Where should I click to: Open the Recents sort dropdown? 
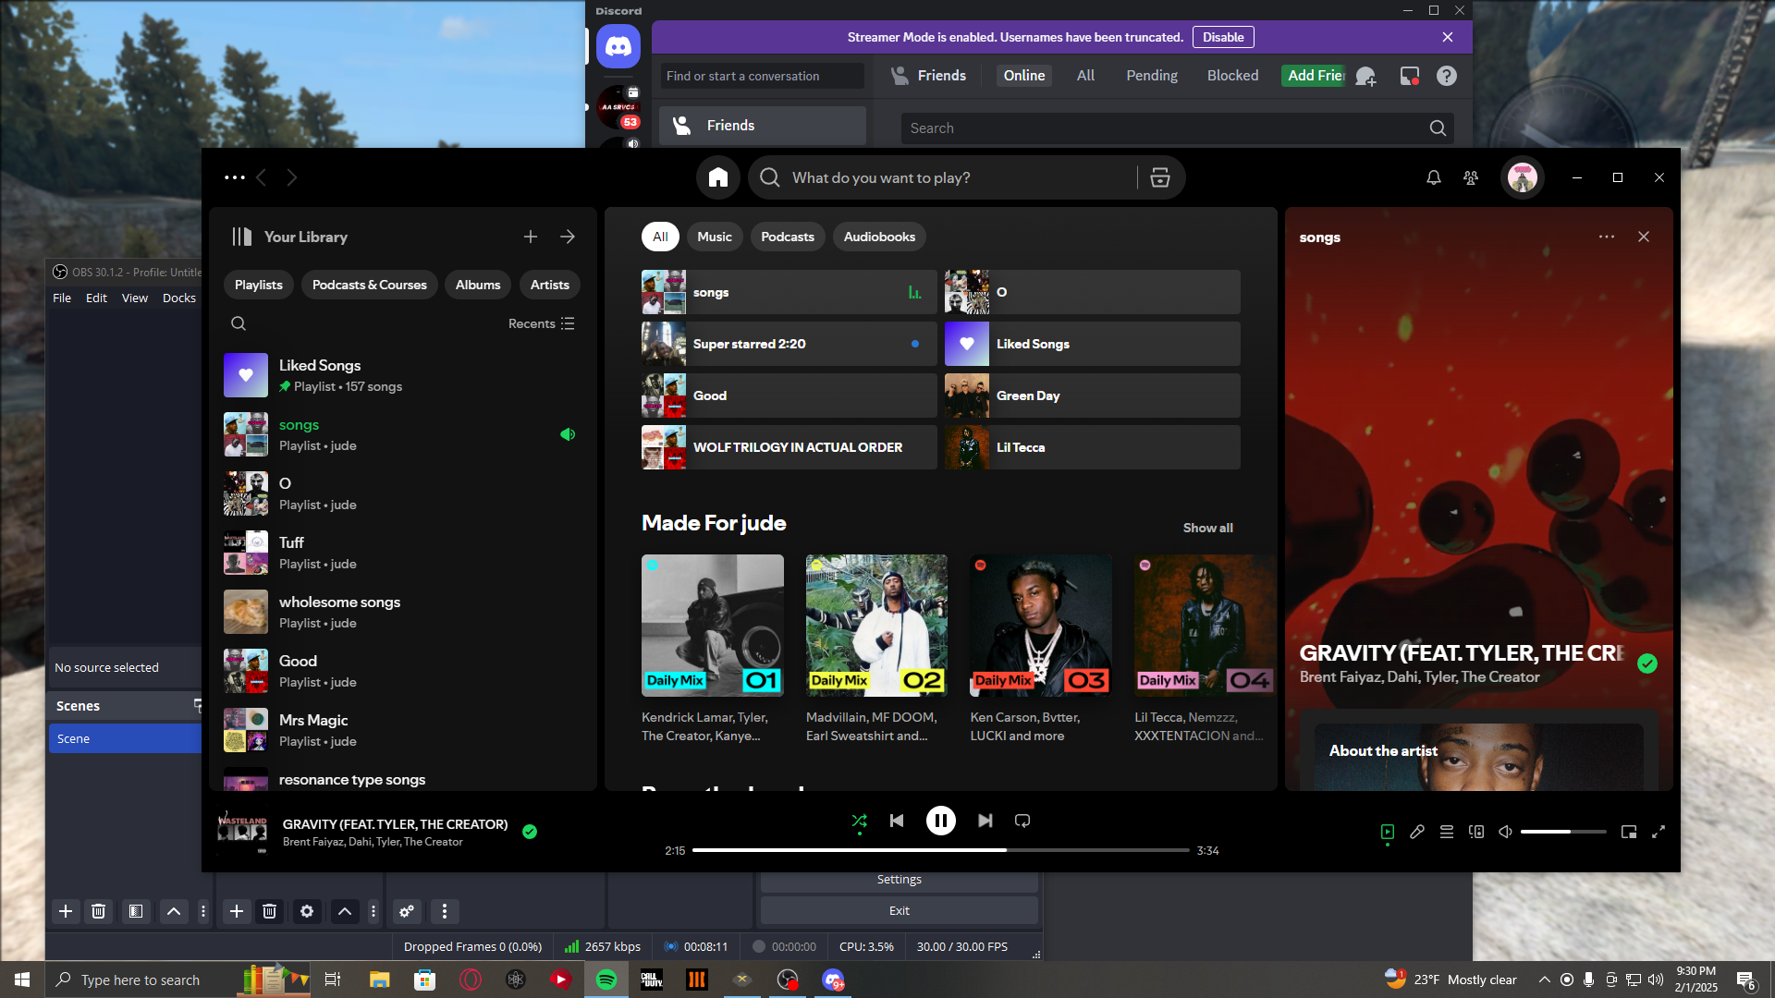(542, 323)
